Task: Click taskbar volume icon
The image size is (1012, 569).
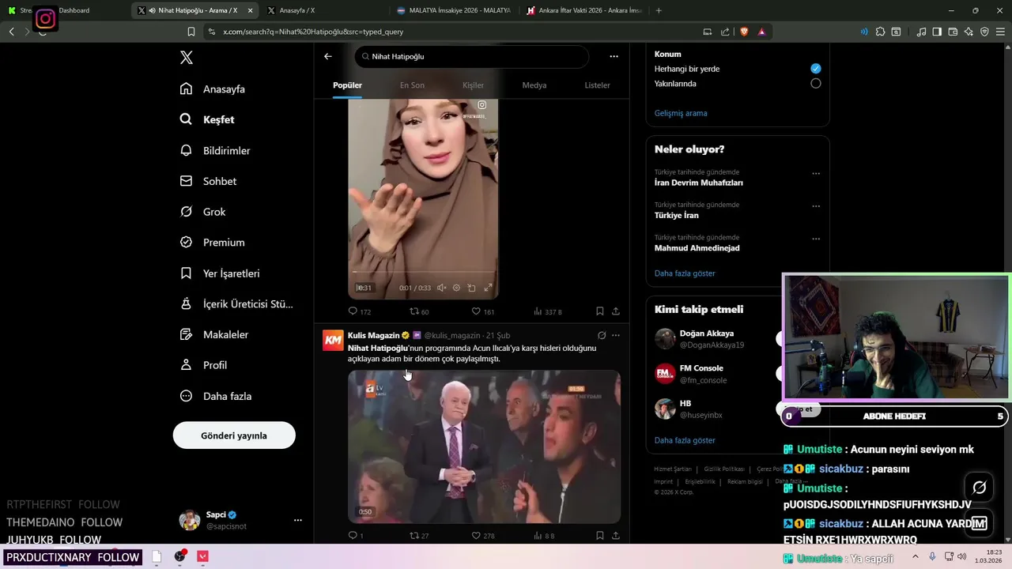Action: pos(962,556)
